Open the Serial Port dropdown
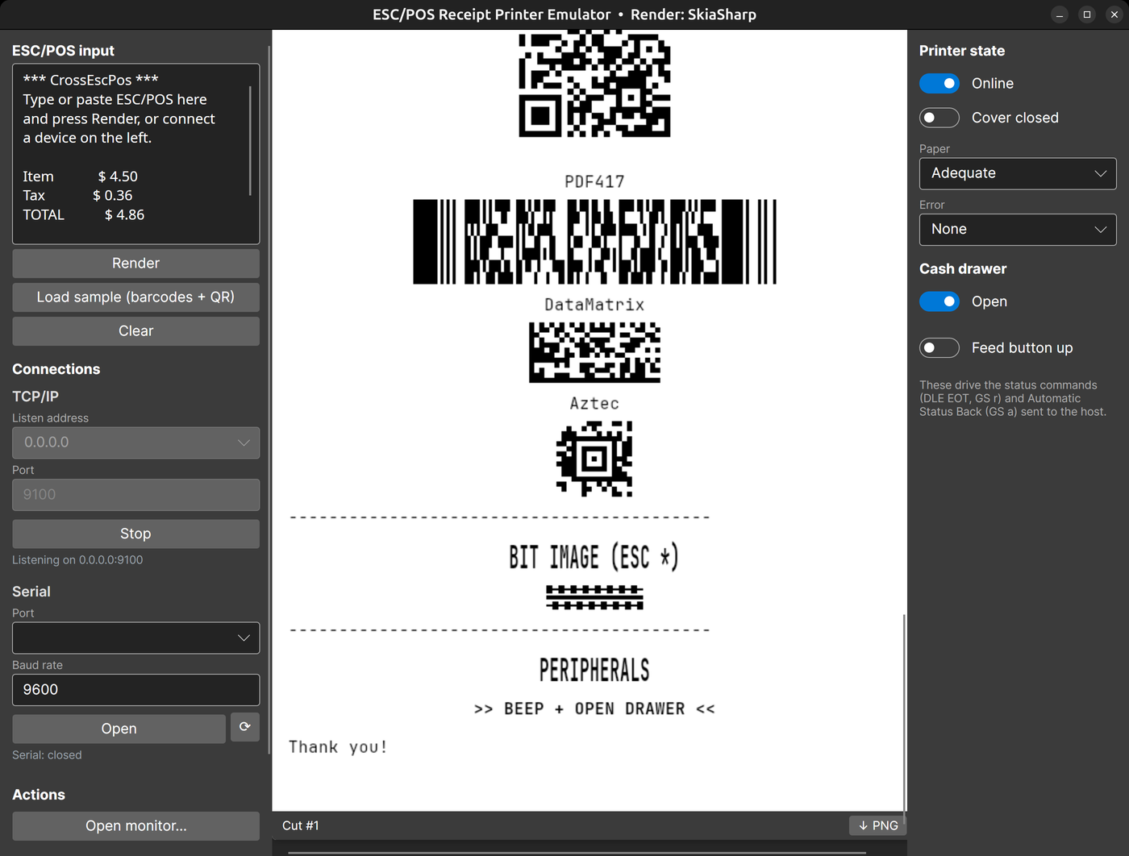The width and height of the screenshot is (1129, 856). [x=135, y=638]
